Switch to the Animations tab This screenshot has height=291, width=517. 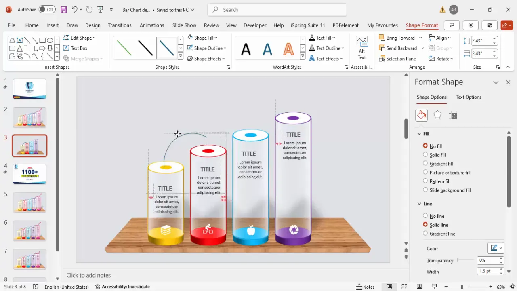[152, 25]
